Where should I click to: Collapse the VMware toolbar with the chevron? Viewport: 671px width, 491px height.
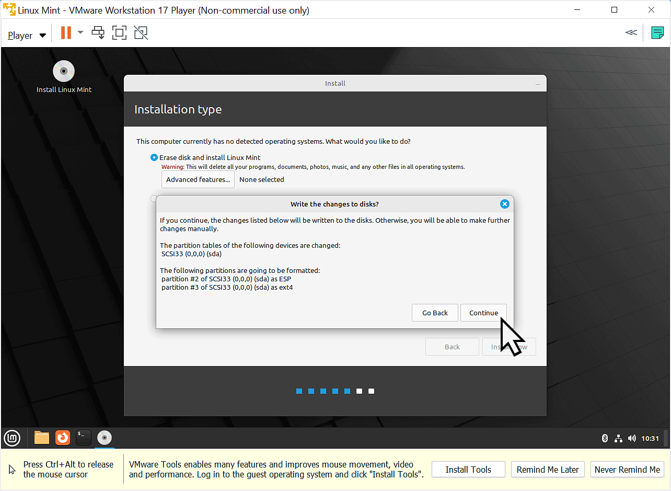coord(631,32)
